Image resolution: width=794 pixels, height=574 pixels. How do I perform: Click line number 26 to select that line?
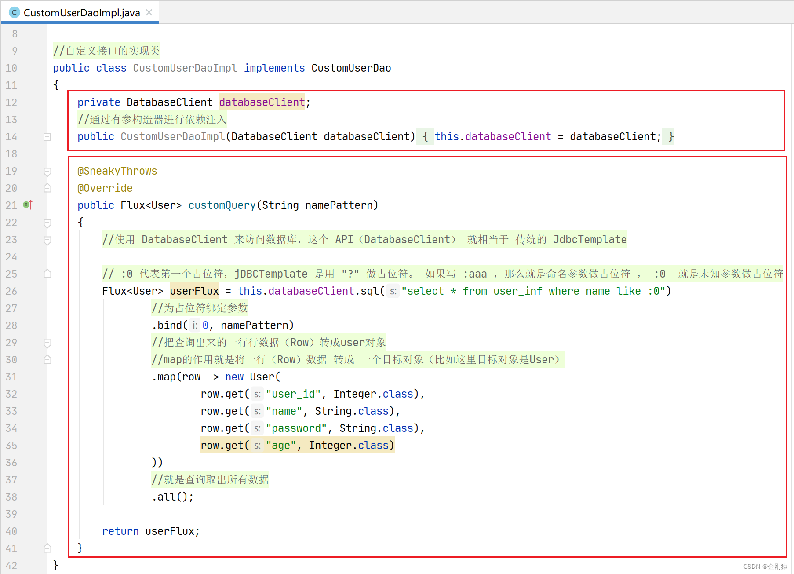tap(12, 291)
